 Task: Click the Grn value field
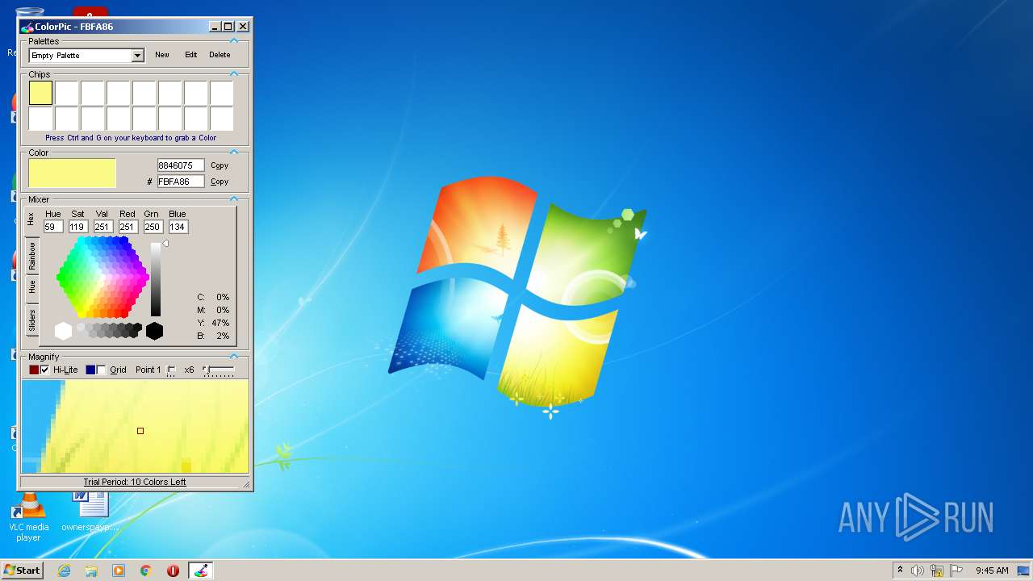(153, 227)
